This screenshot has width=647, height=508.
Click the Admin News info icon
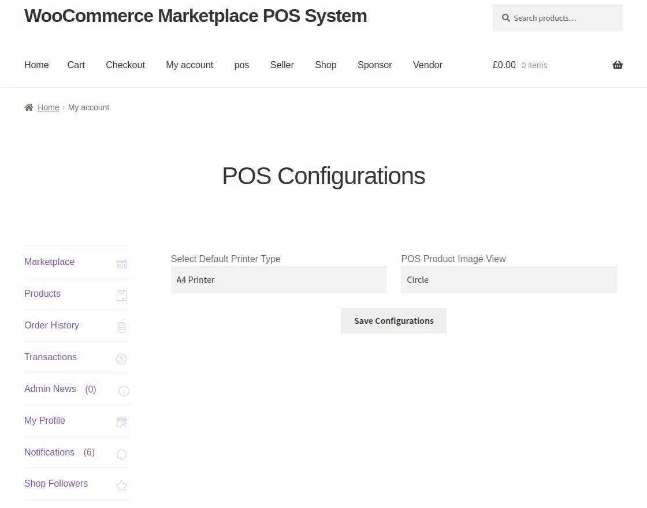(x=124, y=391)
